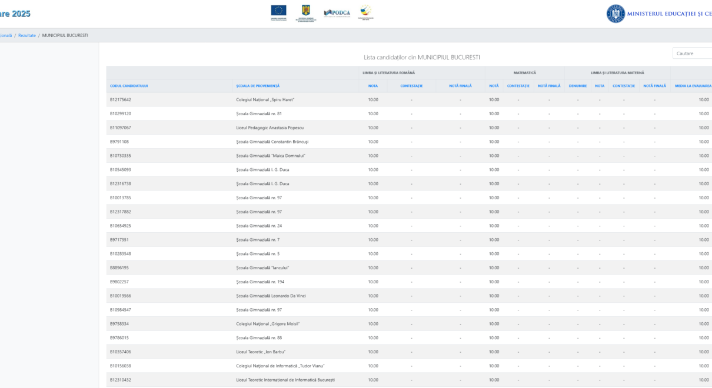
Task: Click the Instrumente Structurale logo
Action: point(366,12)
